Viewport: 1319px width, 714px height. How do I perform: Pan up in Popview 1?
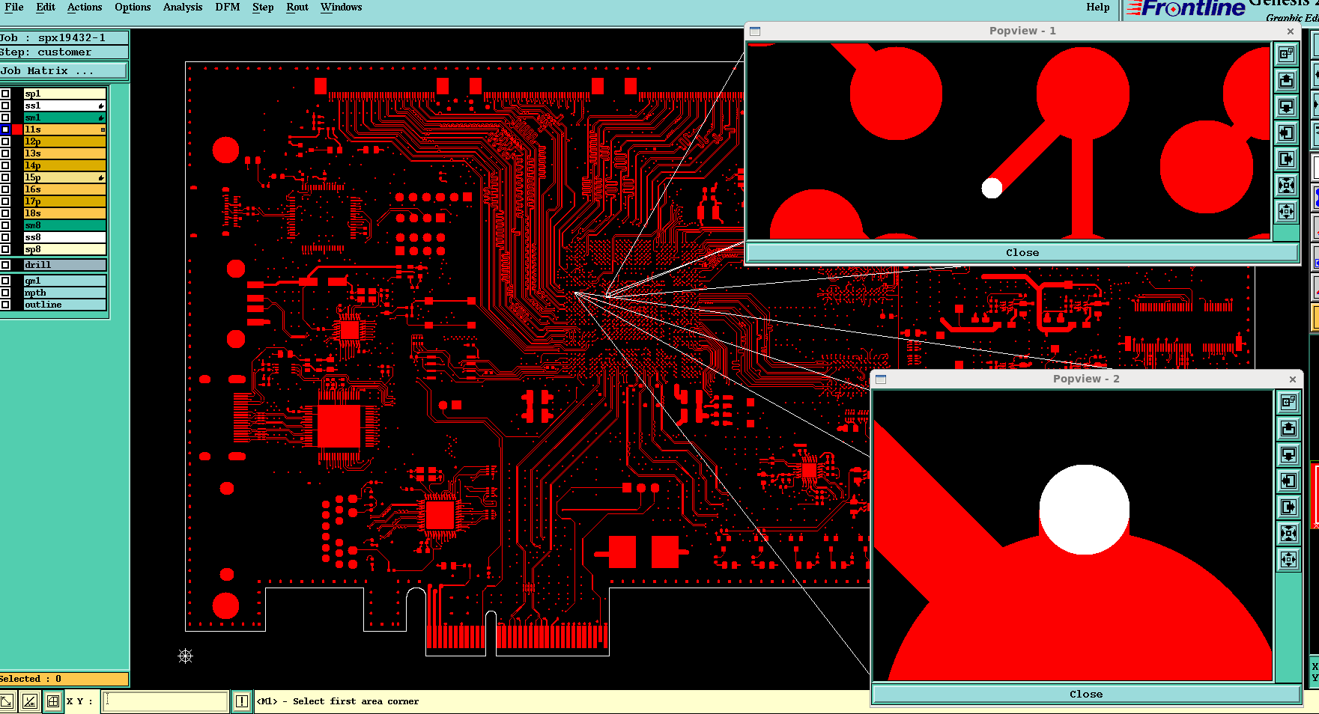pos(1286,80)
